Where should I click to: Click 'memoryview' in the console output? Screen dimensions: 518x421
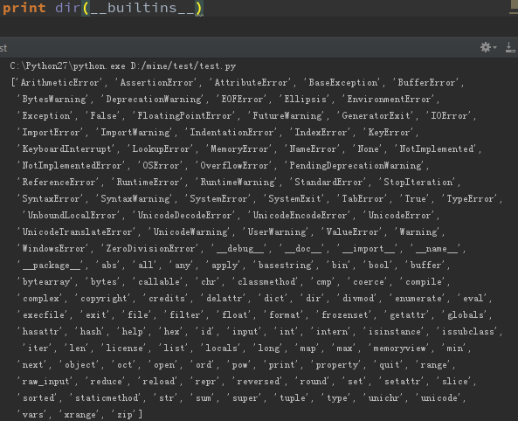tap(398, 348)
